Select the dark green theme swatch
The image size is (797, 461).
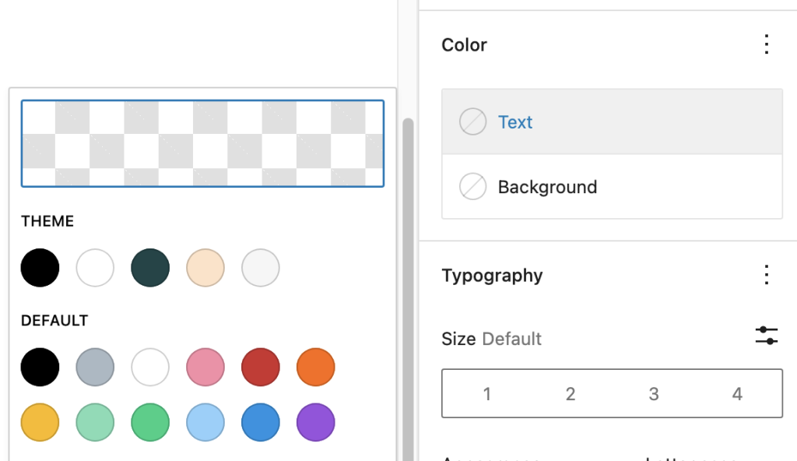tap(150, 267)
